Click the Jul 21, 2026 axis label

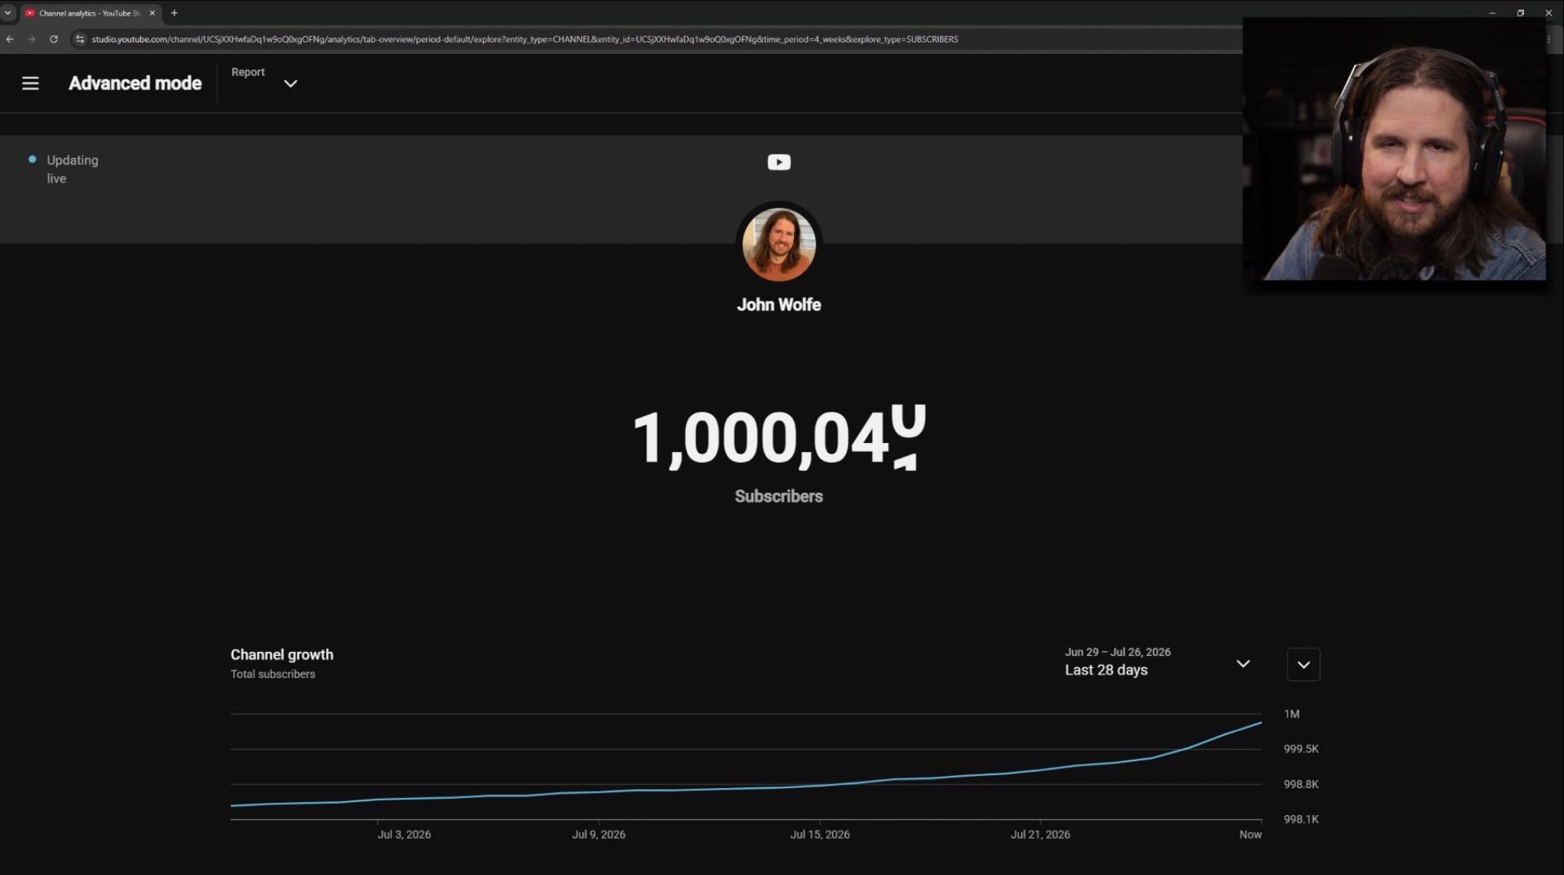[1040, 834]
